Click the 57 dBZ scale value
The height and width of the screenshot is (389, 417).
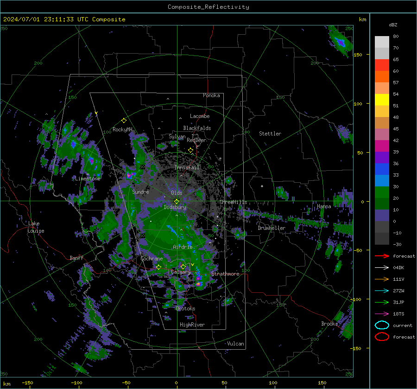point(396,83)
